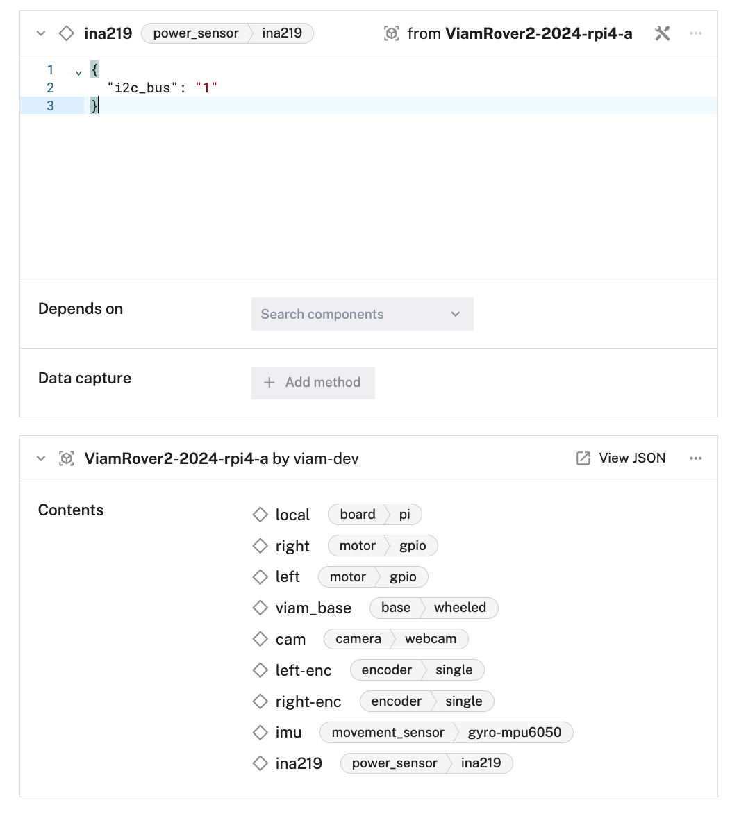Viewport: 739px width, 814px height.
Task: Select the left-enc encoder in Contents
Action: coord(304,671)
